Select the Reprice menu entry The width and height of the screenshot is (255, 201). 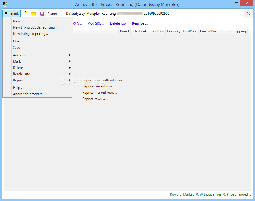pyautogui.click(x=38, y=80)
